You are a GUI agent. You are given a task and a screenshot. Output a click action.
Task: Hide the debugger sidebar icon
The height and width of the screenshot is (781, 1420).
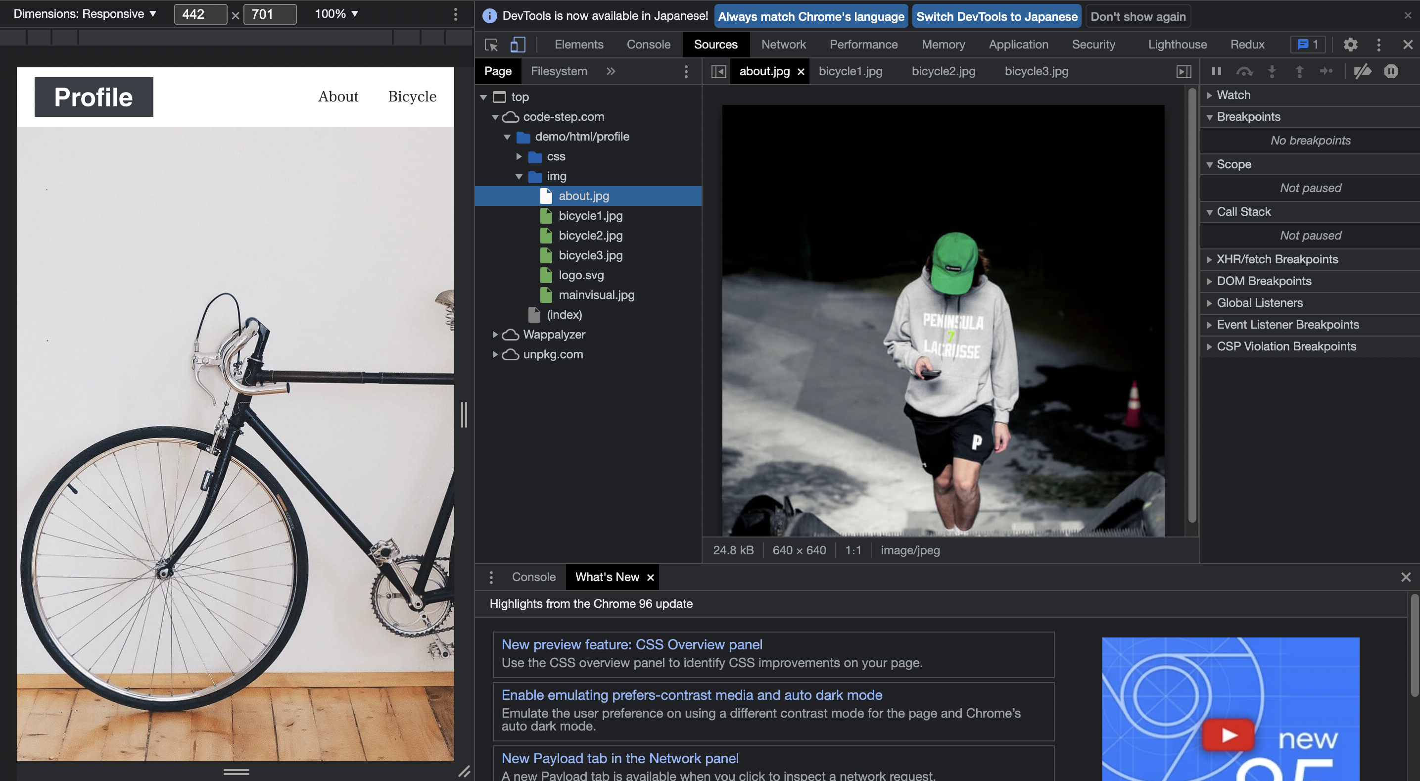click(1183, 72)
